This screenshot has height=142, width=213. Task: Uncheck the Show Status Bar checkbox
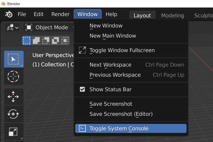click(82, 89)
